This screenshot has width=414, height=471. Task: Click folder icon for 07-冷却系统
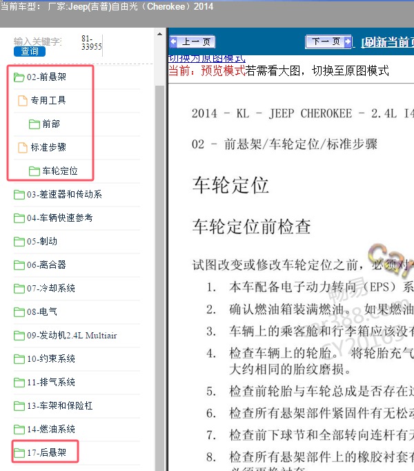point(19,289)
